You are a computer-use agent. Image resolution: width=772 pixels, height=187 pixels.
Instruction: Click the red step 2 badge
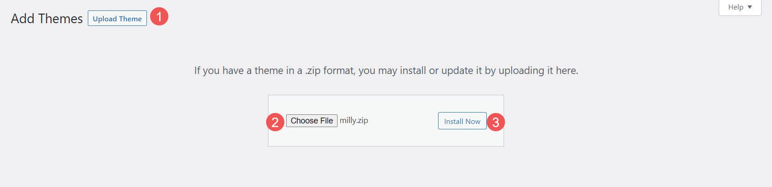pyautogui.click(x=275, y=122)
